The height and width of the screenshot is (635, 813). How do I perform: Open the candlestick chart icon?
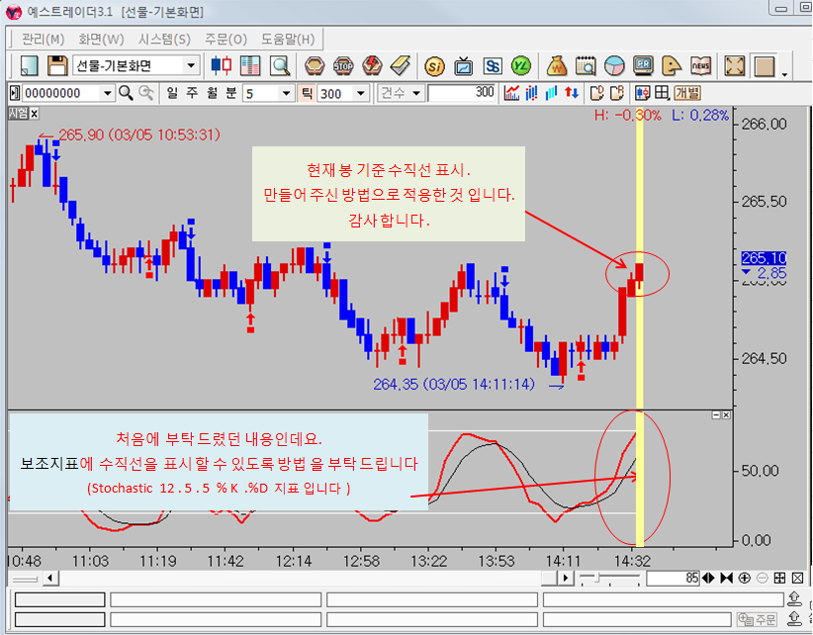(x=221, y=66)
